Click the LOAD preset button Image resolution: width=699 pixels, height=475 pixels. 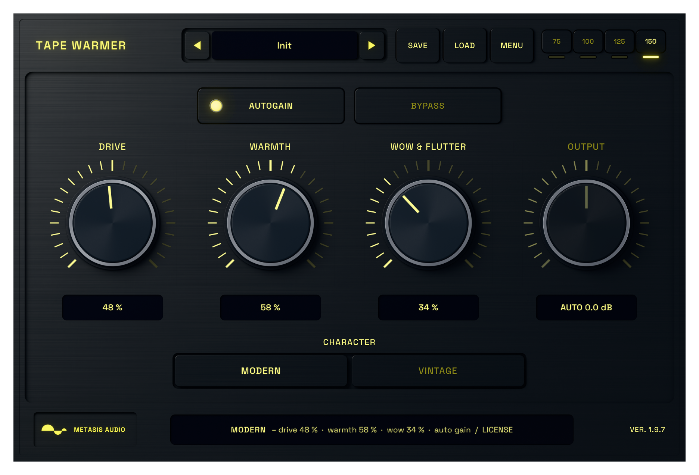[465, 46]
